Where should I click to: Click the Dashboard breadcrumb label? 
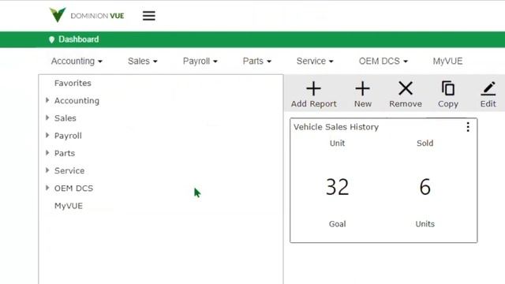pyautogui.click(x=79, y=39)
